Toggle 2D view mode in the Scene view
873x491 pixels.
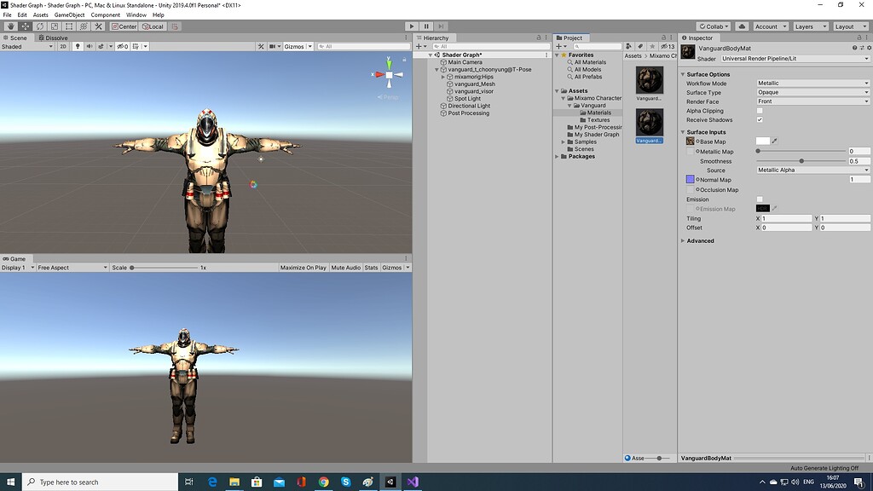coord(65,47)
